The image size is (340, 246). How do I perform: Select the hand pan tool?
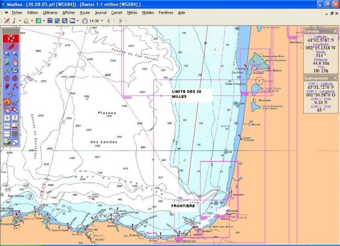click(15, 62)
